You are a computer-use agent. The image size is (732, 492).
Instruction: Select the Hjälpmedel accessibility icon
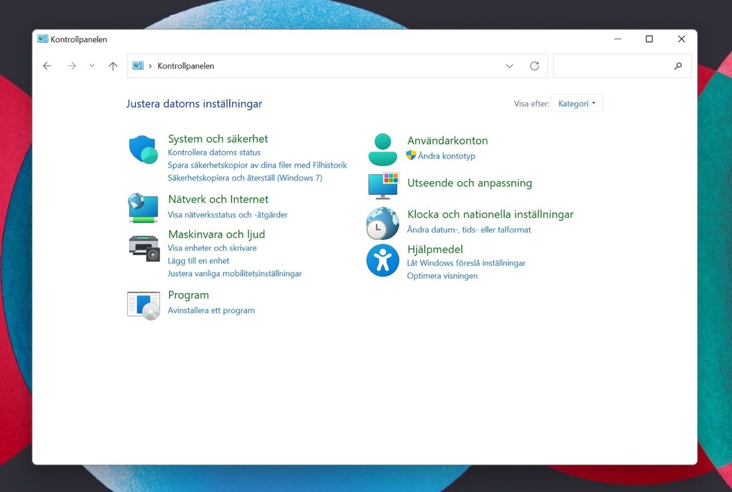(x=382, y=261)
